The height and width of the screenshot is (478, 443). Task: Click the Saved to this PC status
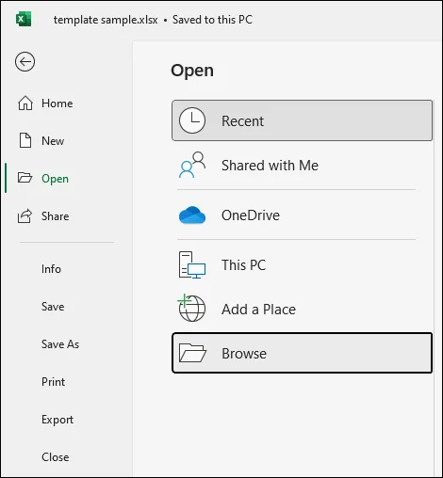coord(212,20)
